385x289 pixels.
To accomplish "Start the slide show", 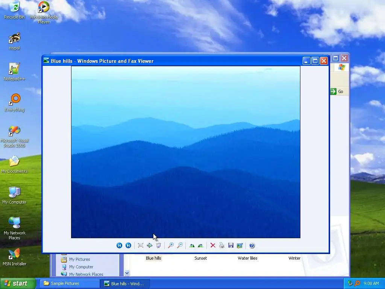I will (x=159, y=245).
